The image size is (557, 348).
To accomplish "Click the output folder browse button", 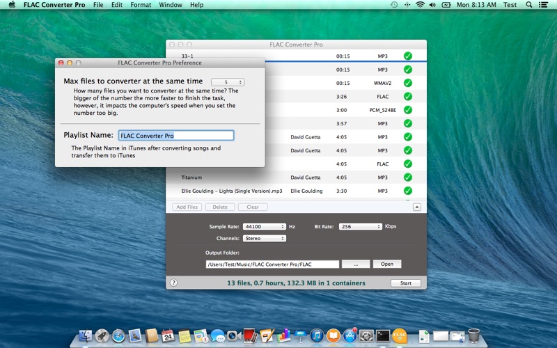I will tap(356, 264).
